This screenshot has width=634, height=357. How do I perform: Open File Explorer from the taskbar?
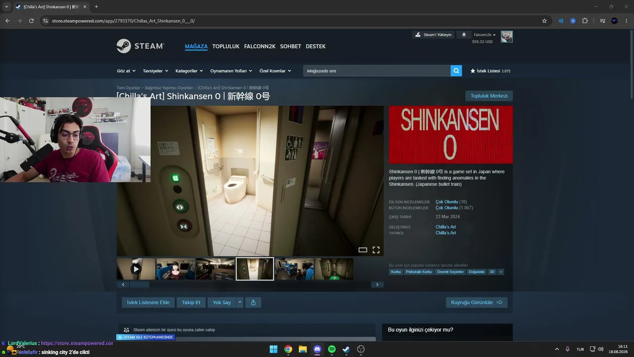(303, 349)
